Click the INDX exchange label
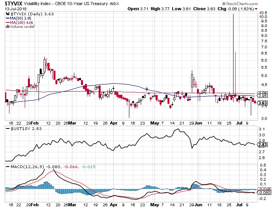The image size is (274, 209). tap(114, 4)
